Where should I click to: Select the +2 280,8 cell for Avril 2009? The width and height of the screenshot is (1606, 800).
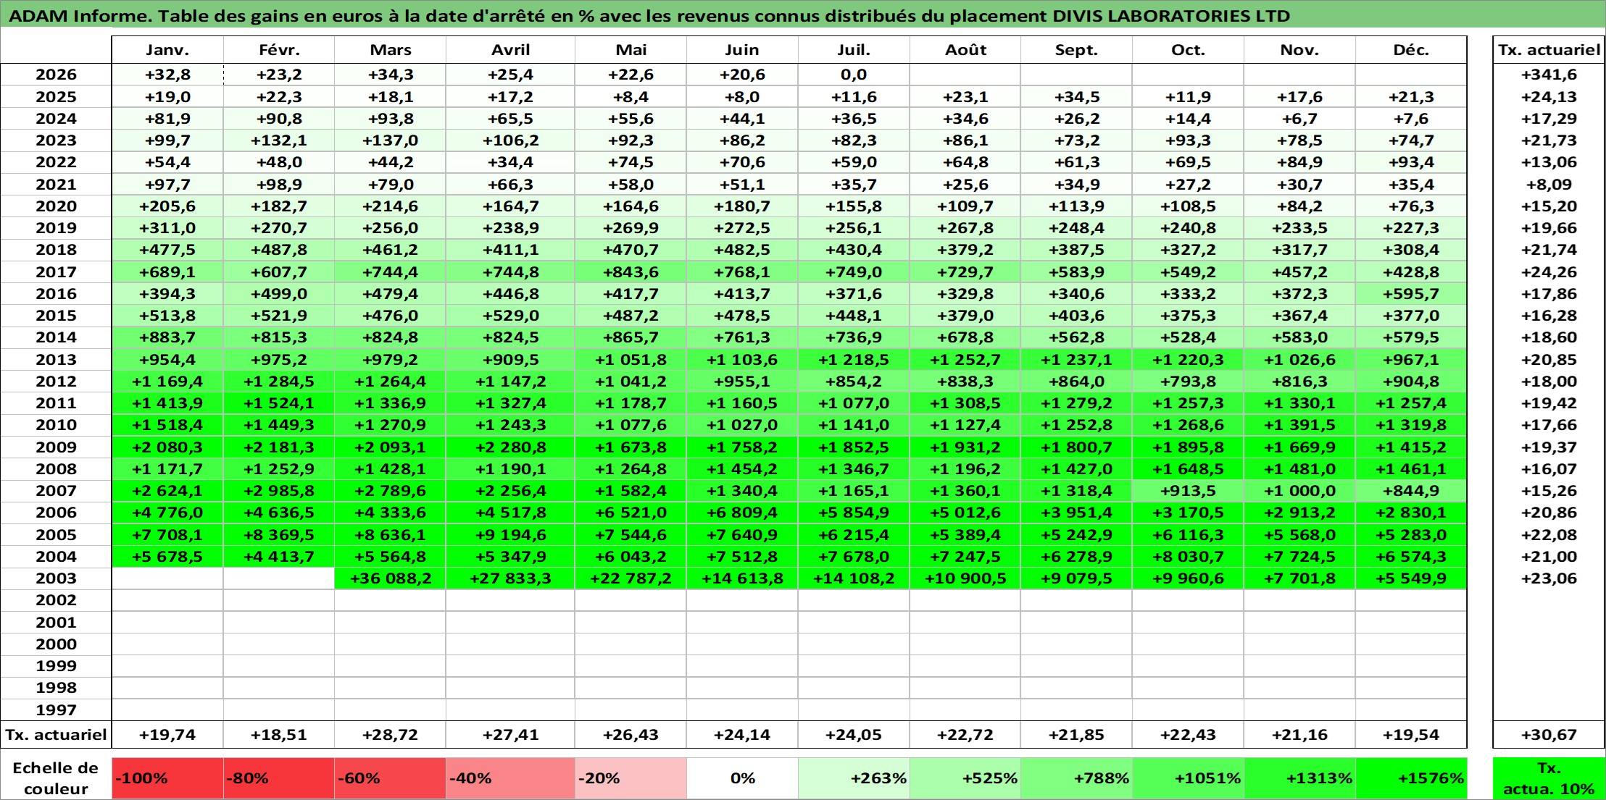[510, 447]
